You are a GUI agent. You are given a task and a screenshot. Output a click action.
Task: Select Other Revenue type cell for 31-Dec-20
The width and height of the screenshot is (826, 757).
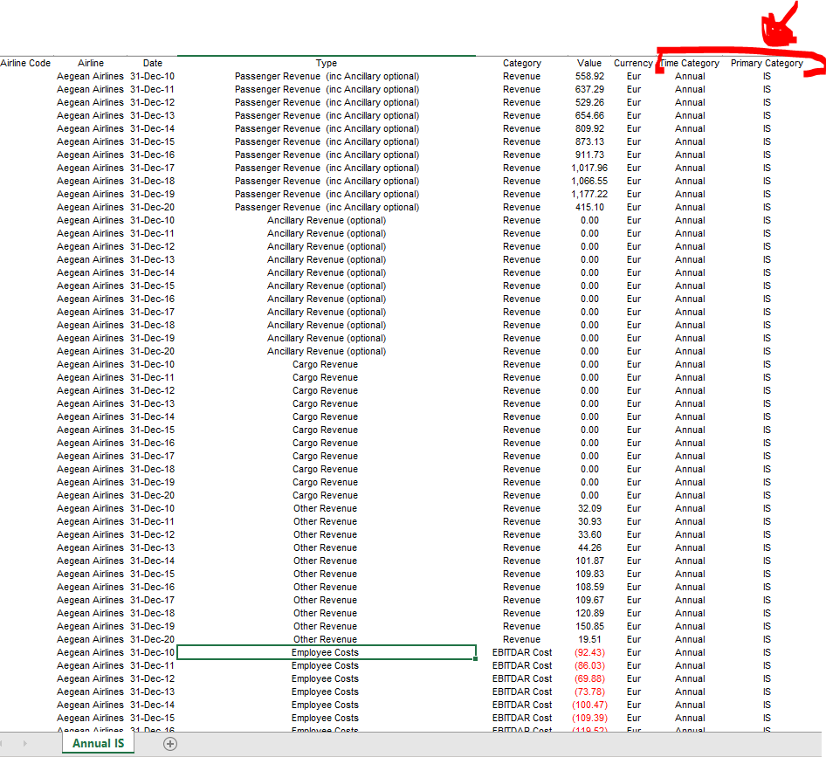[x=327, y=639]
